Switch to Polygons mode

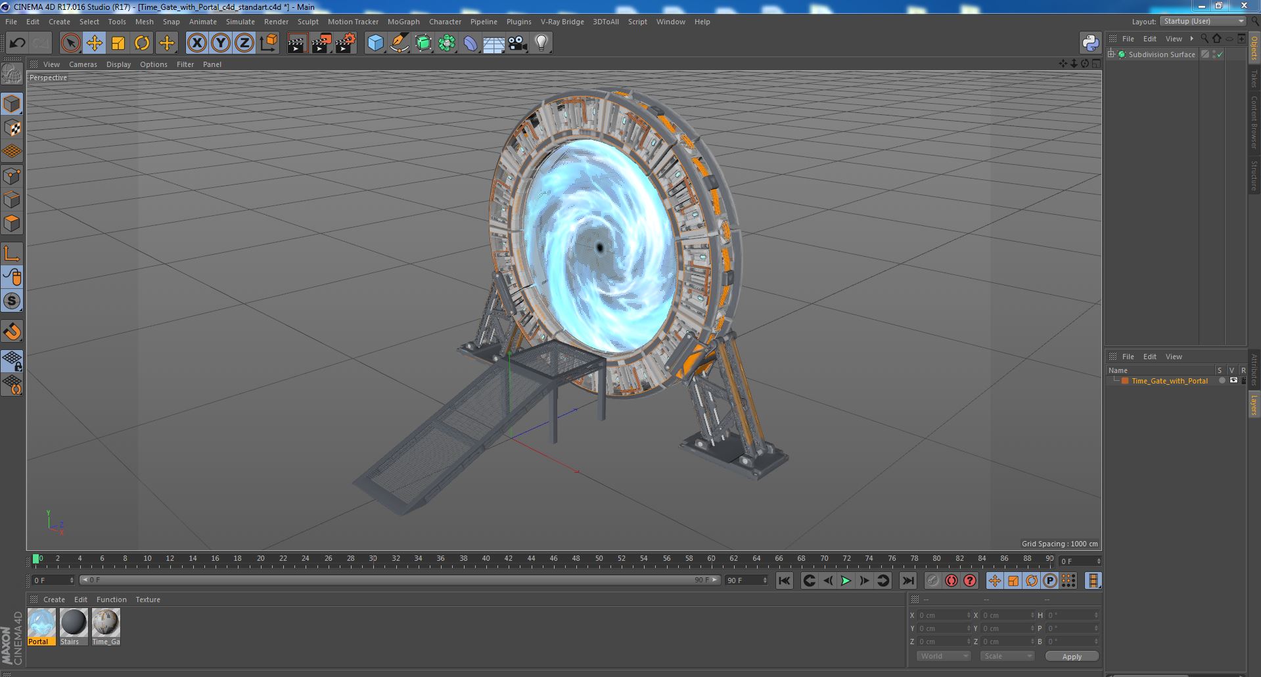pyautogui.click(x=12, y=223)
